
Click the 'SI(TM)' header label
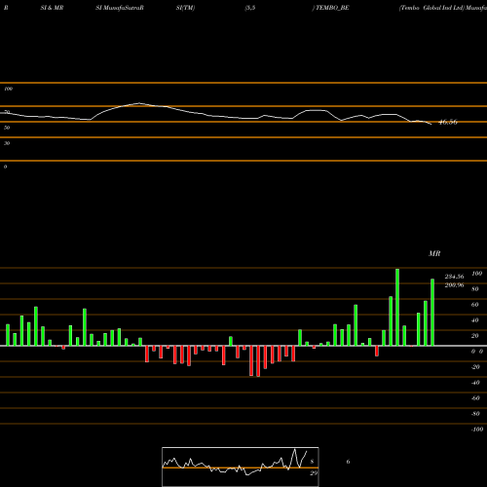pyautogui.click(x=185, y=8)
